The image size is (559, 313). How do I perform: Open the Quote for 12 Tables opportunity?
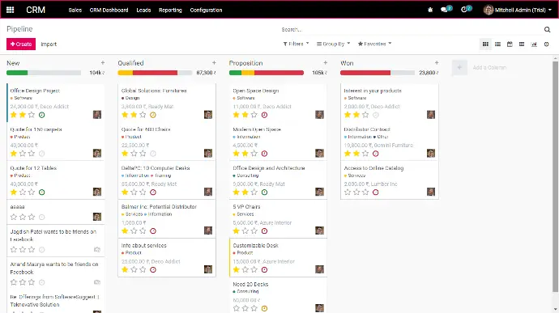tap(33, 168)
